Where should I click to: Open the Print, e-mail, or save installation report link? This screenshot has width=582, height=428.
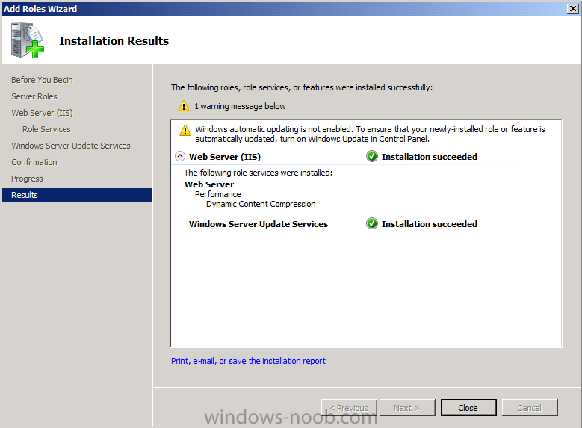click(248, 361)
